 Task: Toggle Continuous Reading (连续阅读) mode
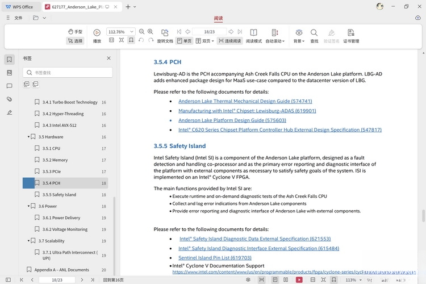click(x=230, y=41)
